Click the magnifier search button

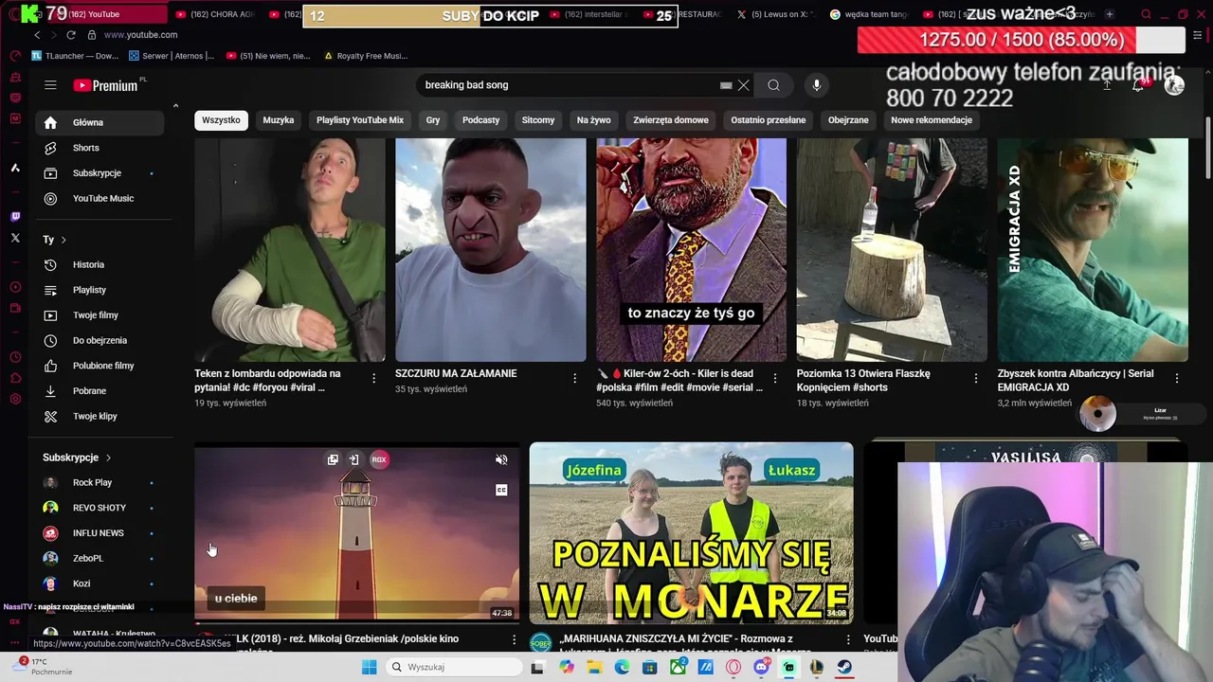click(x=773, y=85)
